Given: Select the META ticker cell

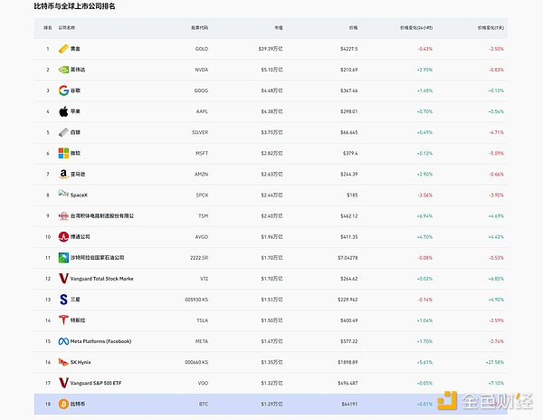Looking at the screenshot, I should coord(202,341).
